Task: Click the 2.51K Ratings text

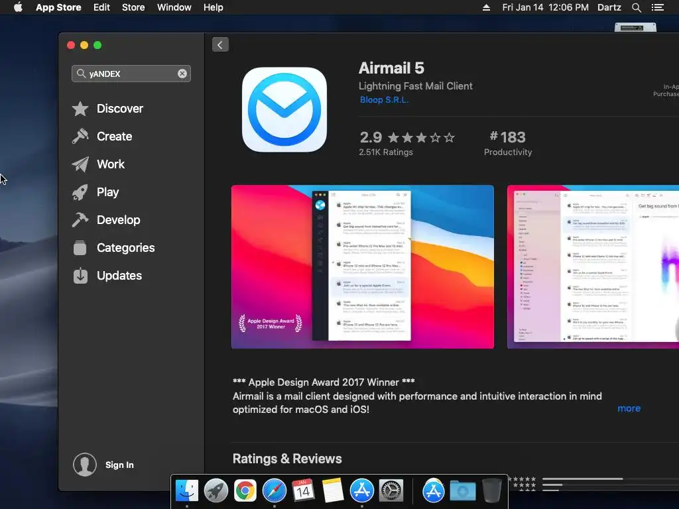Action: coord(386,152)
